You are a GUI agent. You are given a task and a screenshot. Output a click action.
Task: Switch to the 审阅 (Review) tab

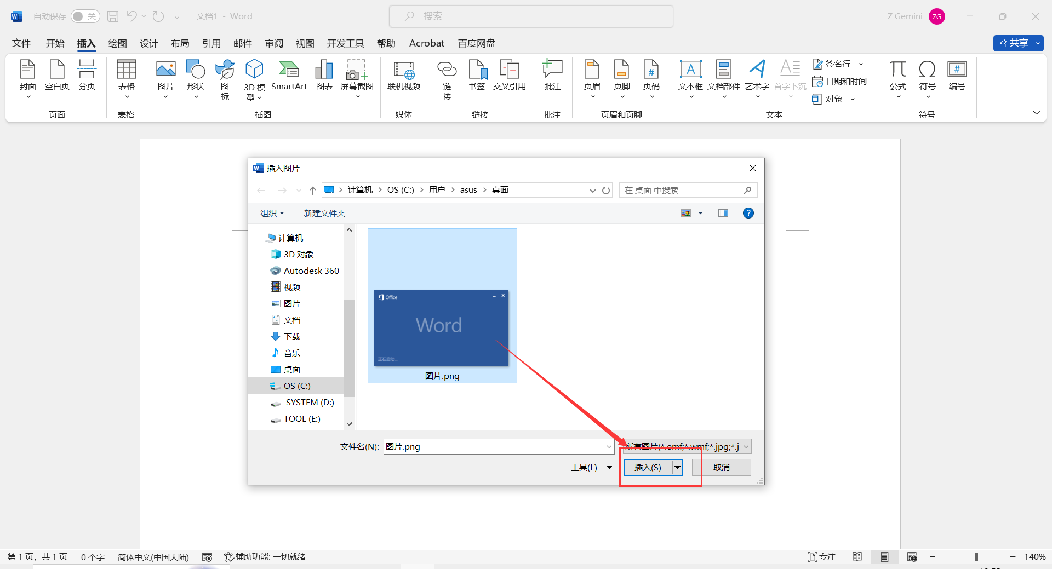click(274, 43)
